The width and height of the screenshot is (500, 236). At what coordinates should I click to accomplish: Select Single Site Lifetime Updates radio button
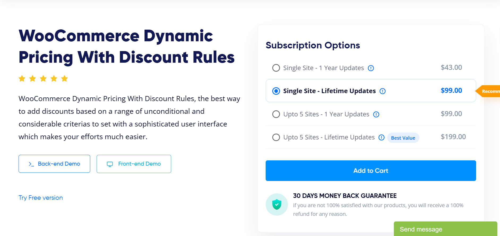(276, 91)
